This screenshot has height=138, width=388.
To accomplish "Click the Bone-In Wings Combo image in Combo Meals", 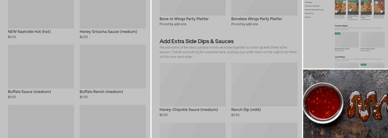I will click(x=372, y=40).
